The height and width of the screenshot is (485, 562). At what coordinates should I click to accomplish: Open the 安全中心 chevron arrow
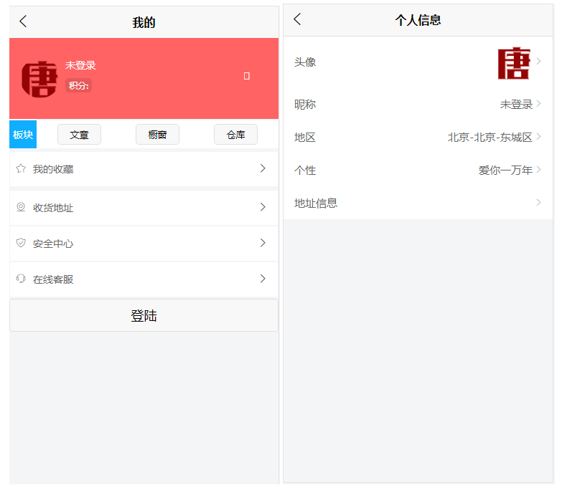point(263,243)
